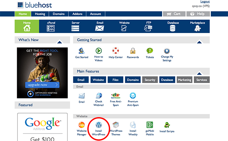The height and width of the screenshot is (141, 228).
Task: Open the Tickets icon
Action: 150,51
